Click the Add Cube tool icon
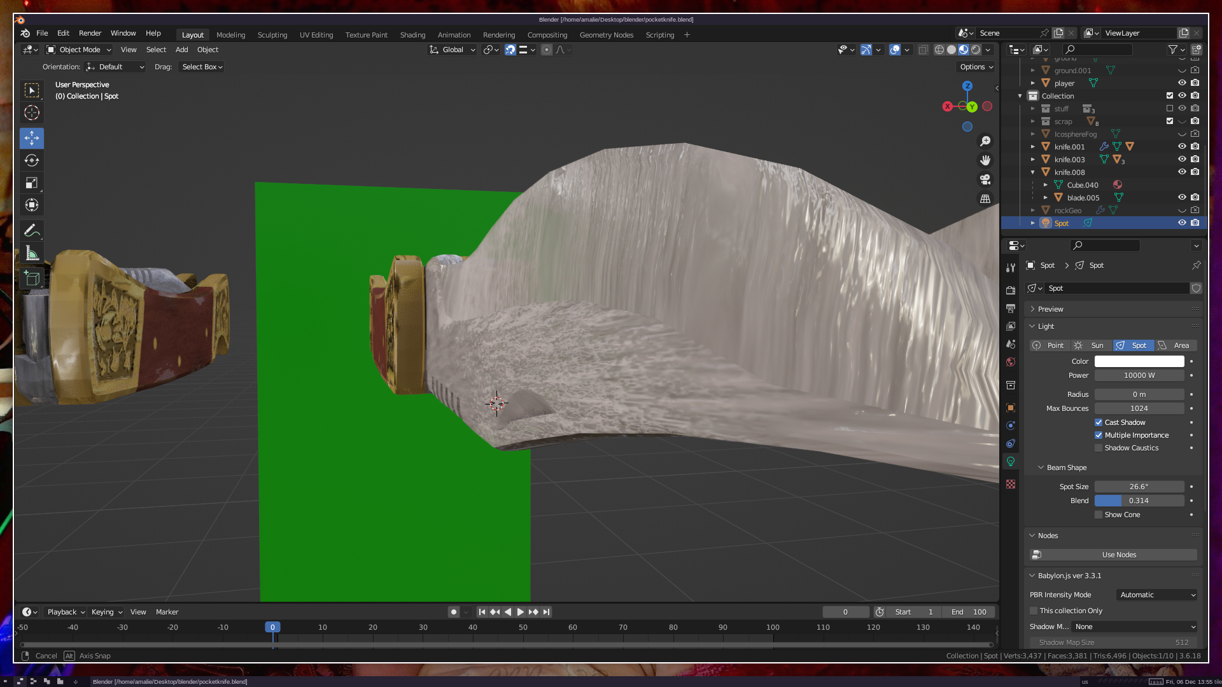This screenshot has height=687, width=1222. (x=31, y=278)
